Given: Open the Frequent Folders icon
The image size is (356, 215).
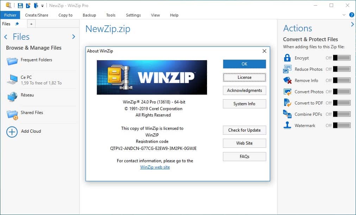Looking at the screenshot, I should tap(12, 61).
